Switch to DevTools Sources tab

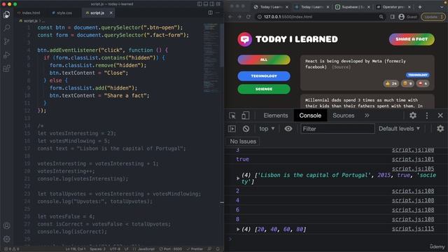pos(344,115)
